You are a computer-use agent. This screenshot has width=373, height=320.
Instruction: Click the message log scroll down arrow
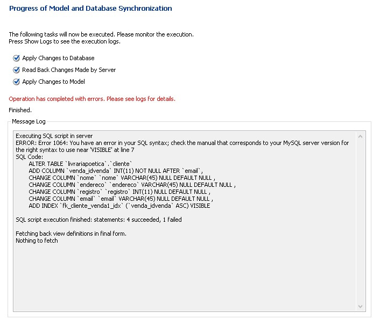click(x=360, y=306)
